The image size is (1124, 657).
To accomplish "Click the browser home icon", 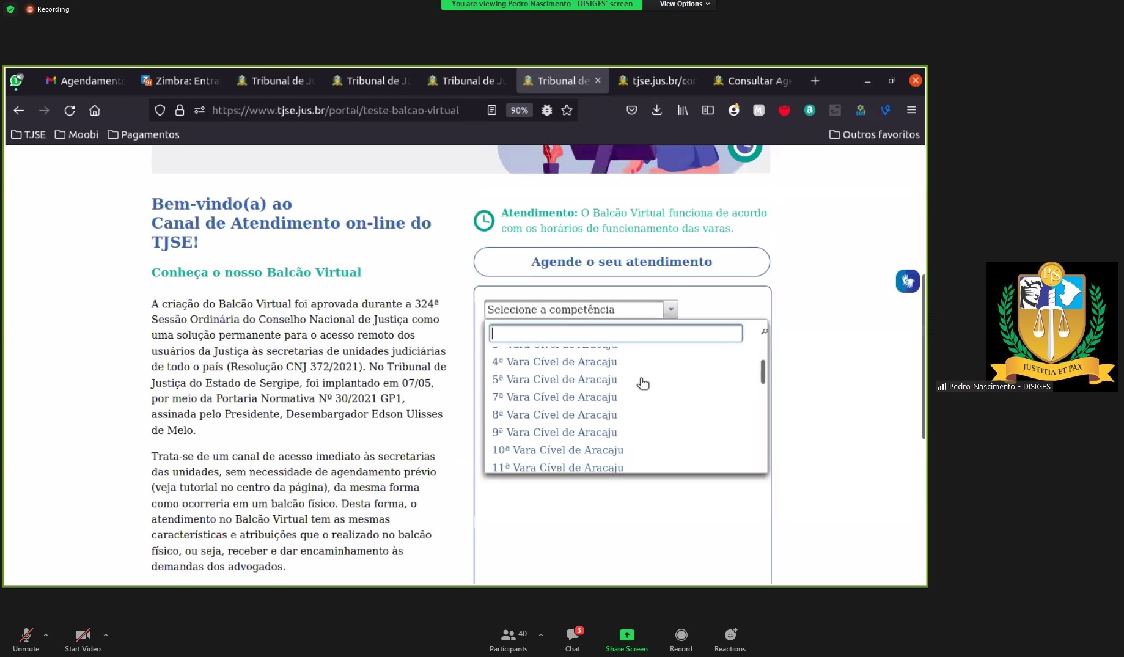I will 95,110.
